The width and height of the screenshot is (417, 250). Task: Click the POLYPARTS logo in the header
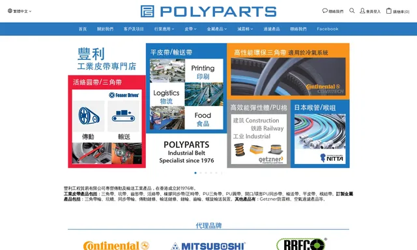click(x=208, y=12)
